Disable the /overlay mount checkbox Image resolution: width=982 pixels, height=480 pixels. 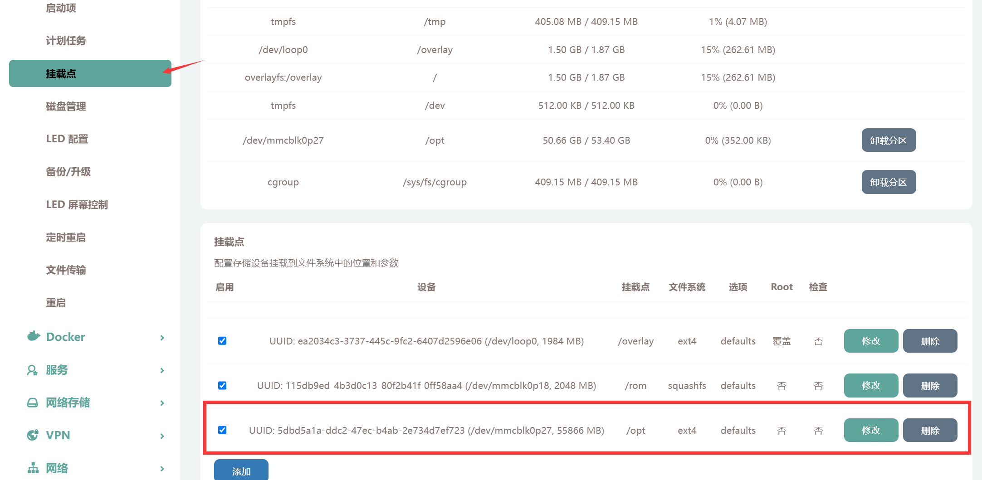click(x=222, y=341)
